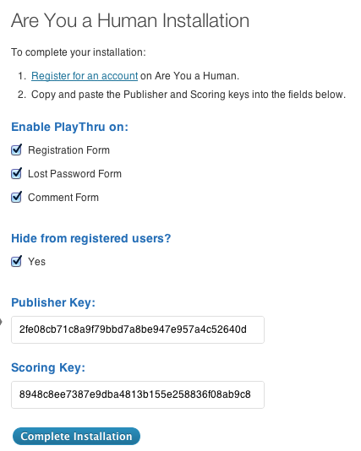Click the 'Lost Password Form' label text
Image resolution: width=361 pixels, height=451 pixels.
click(x=74, y=174)
